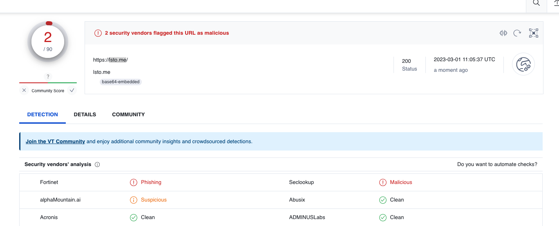Click the Abusix Clean checkmark icon

[x=383, y=200]
